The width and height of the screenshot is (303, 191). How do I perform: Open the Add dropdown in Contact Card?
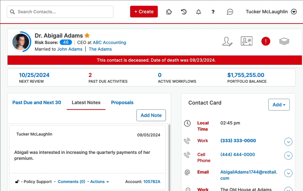tap(279, 105)
